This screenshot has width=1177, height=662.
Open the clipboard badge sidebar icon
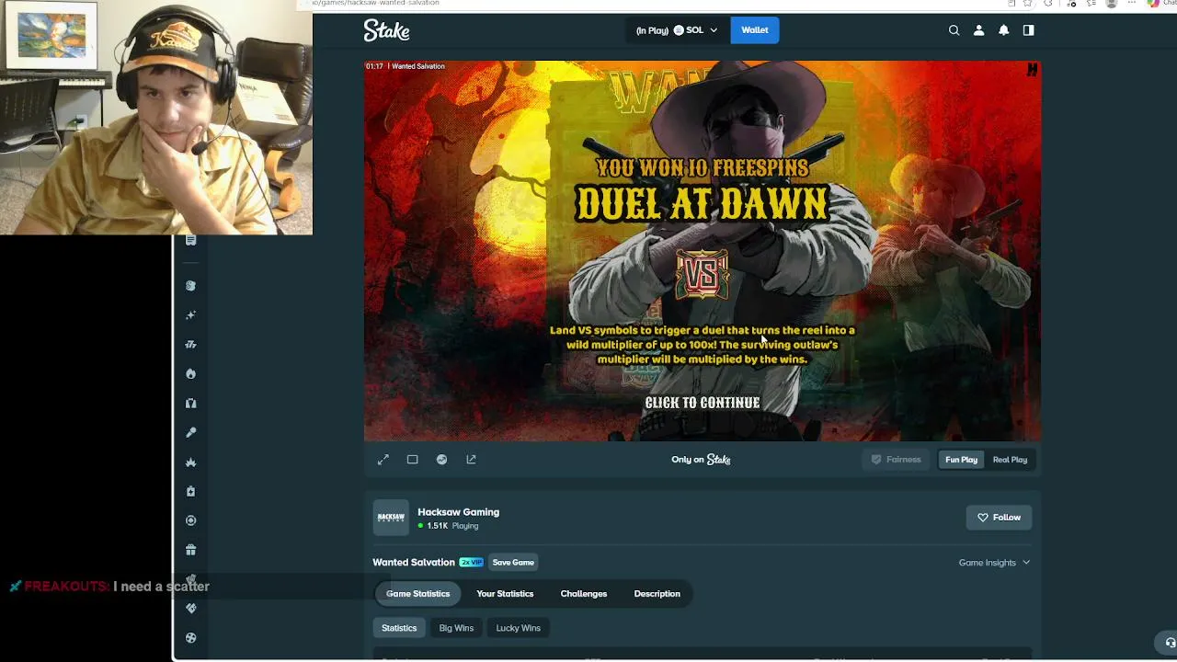[x=191, y=492]
